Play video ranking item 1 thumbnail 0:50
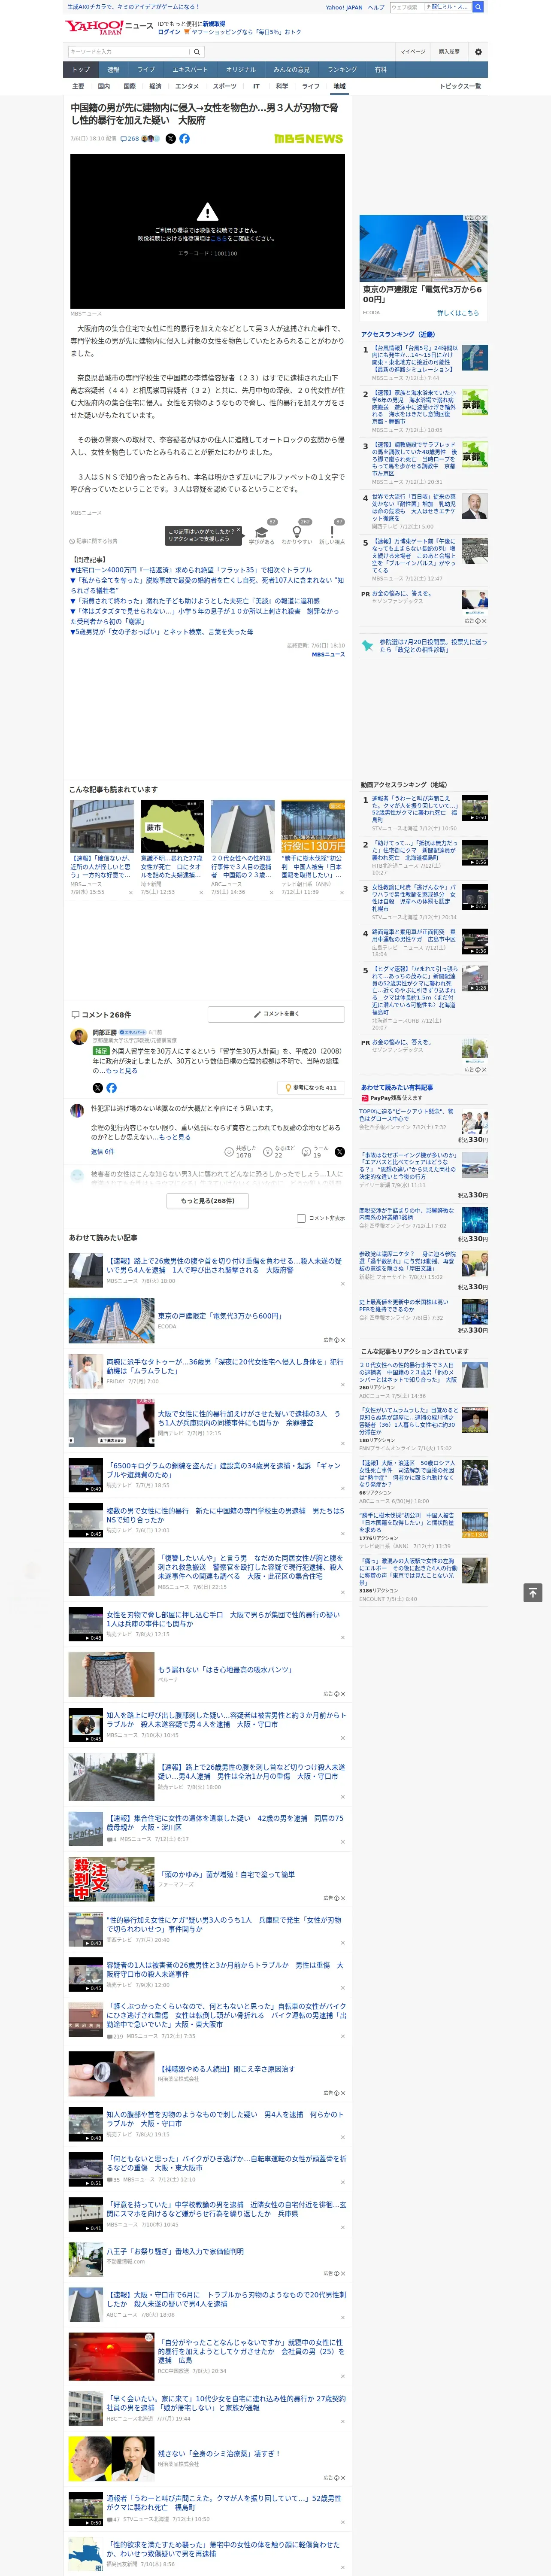The width and height of the screenshot is (551, 2576). [475, 808]
